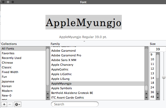Choose Adobe Garamond Pro font family
The height and width of the screenshot is (108, 166).
[97, 55]
